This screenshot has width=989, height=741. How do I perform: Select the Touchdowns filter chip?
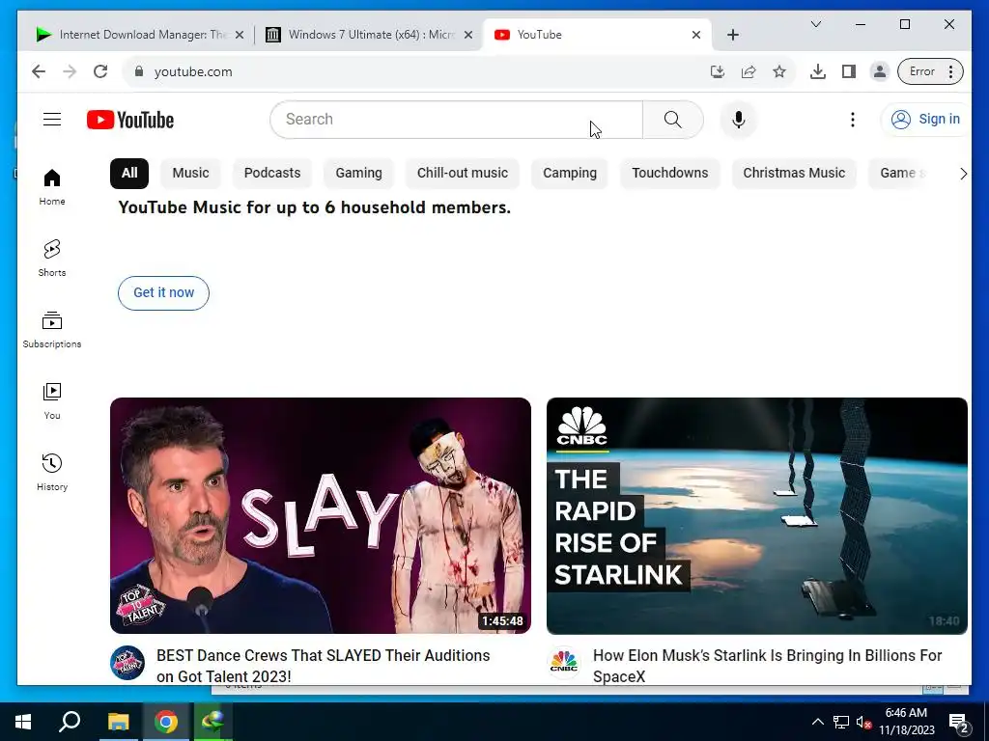click(670, 174)
